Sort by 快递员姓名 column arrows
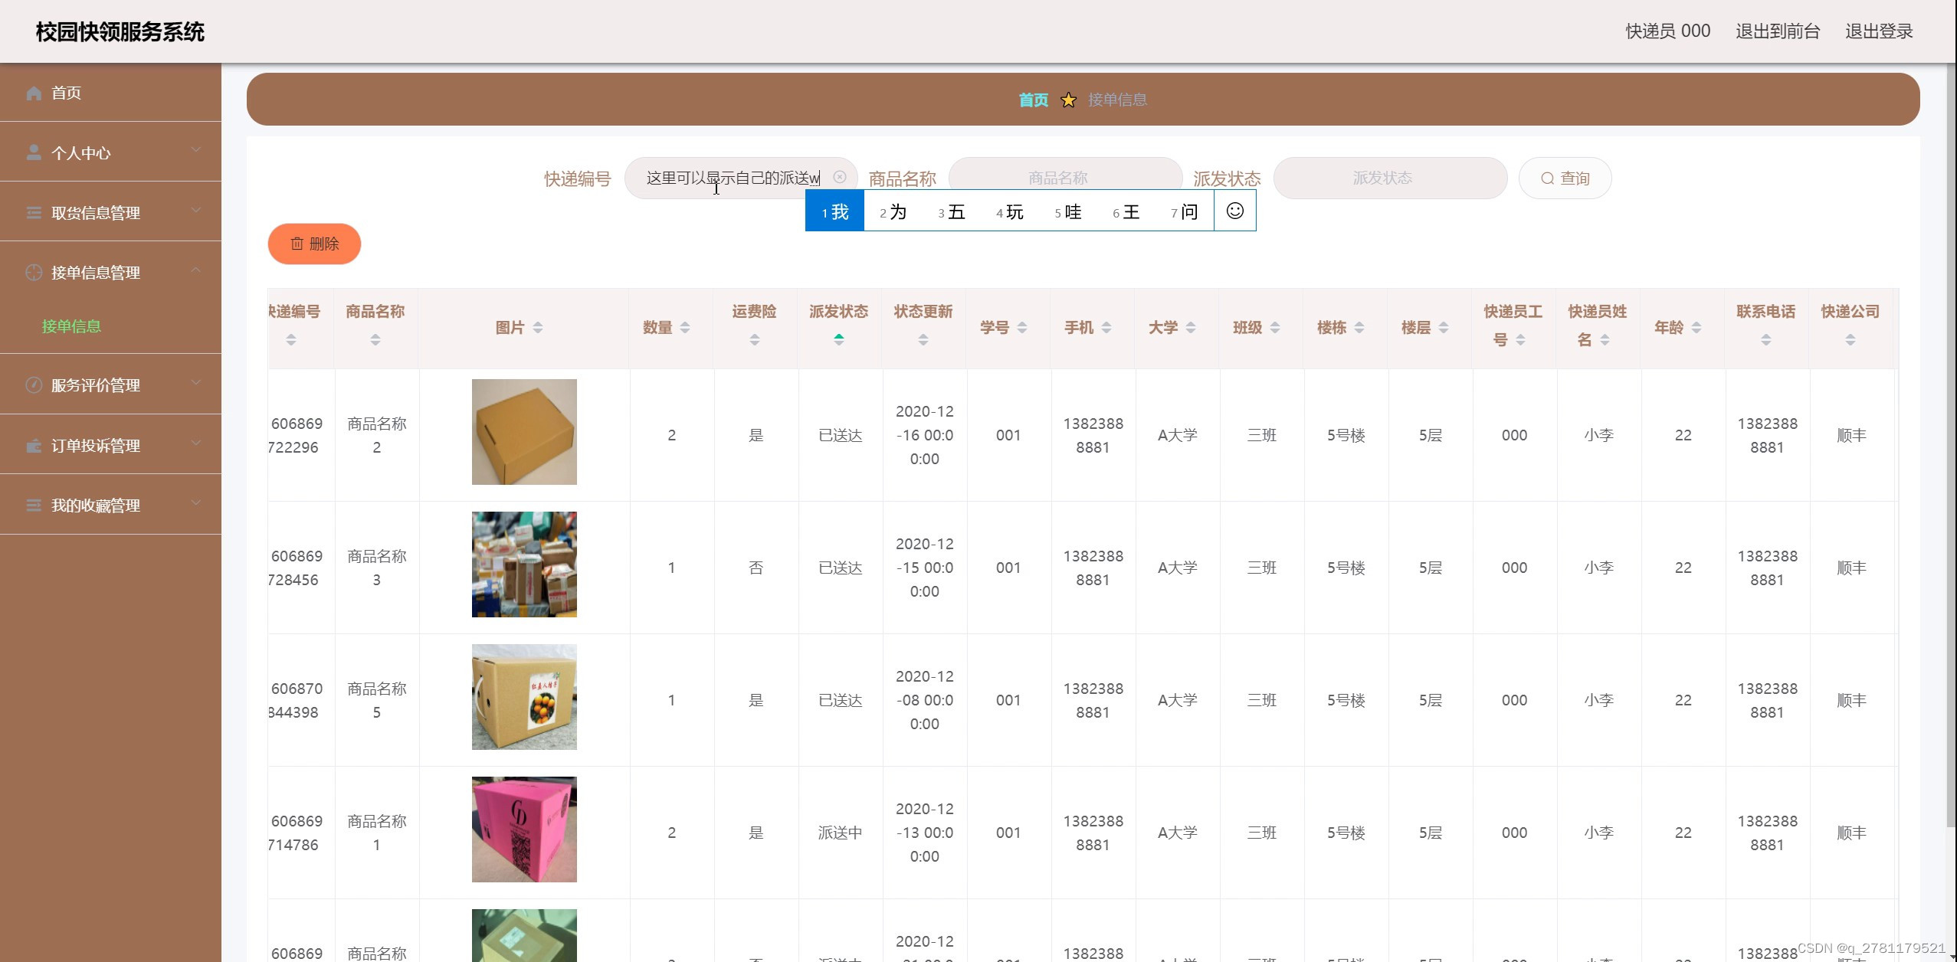Image resolution: width=1957 pixels, height=962 pixels. (x=1605, y=339)
